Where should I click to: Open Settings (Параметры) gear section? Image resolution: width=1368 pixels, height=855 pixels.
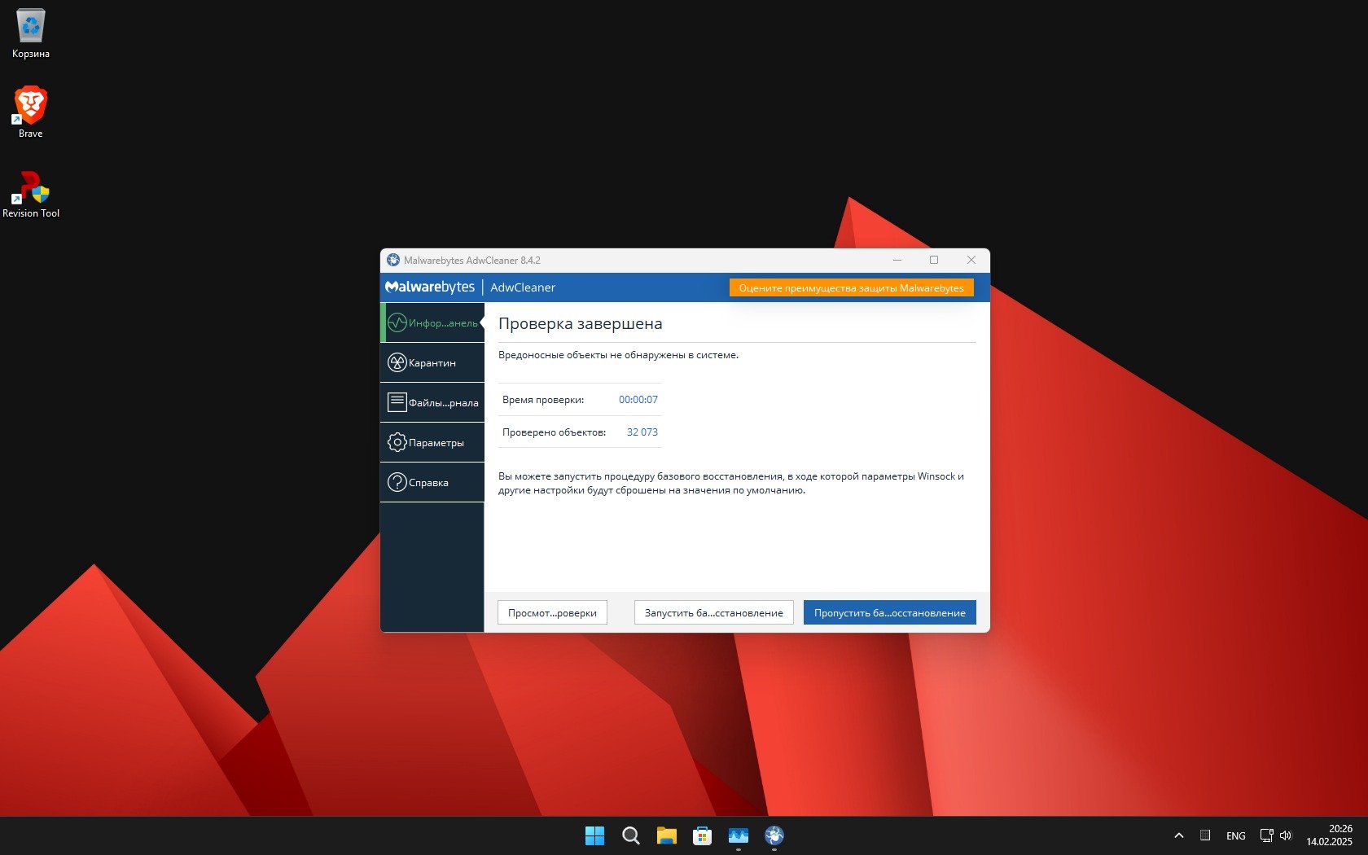coord(432,443)
